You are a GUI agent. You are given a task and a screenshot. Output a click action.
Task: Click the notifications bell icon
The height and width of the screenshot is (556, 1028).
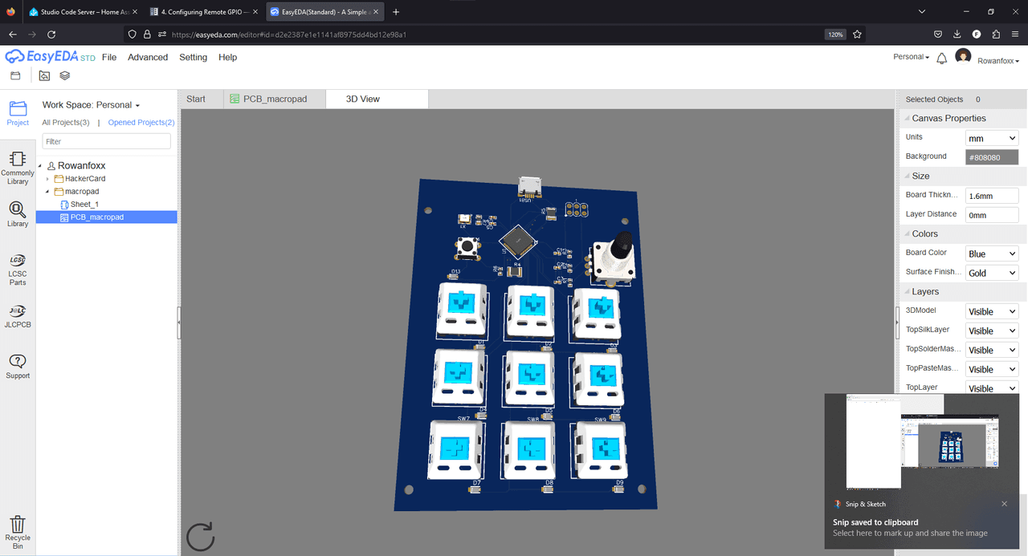pos(941,58)
